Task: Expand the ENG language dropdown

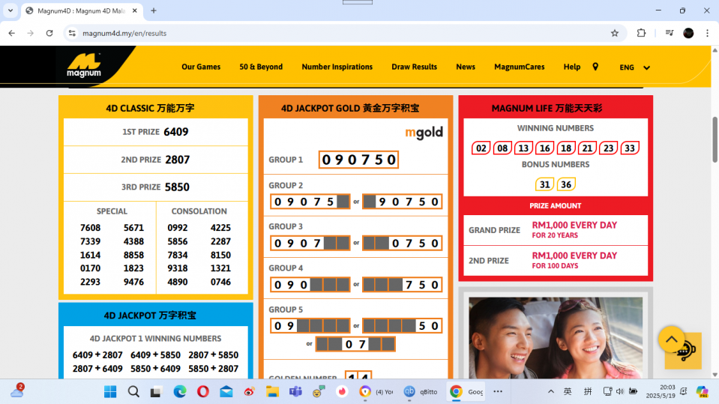Action: (x=634, y=67)
